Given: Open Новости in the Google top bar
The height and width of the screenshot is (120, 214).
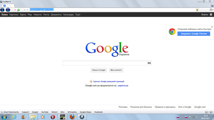Looking at the screenshot, I should [37, 15].
